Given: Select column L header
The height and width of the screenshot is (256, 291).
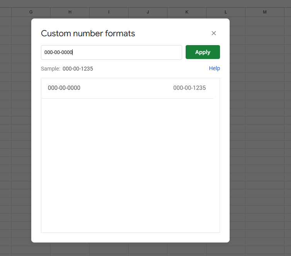Looking at the screenshot, I should coord(226,12).
